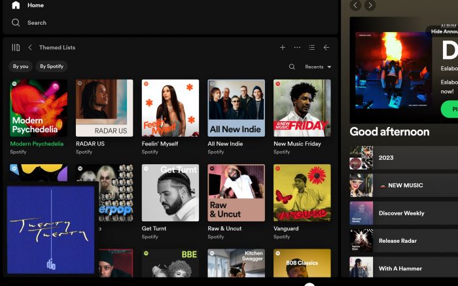Search in library magnifier icon
458x286 pixels.
292,67
